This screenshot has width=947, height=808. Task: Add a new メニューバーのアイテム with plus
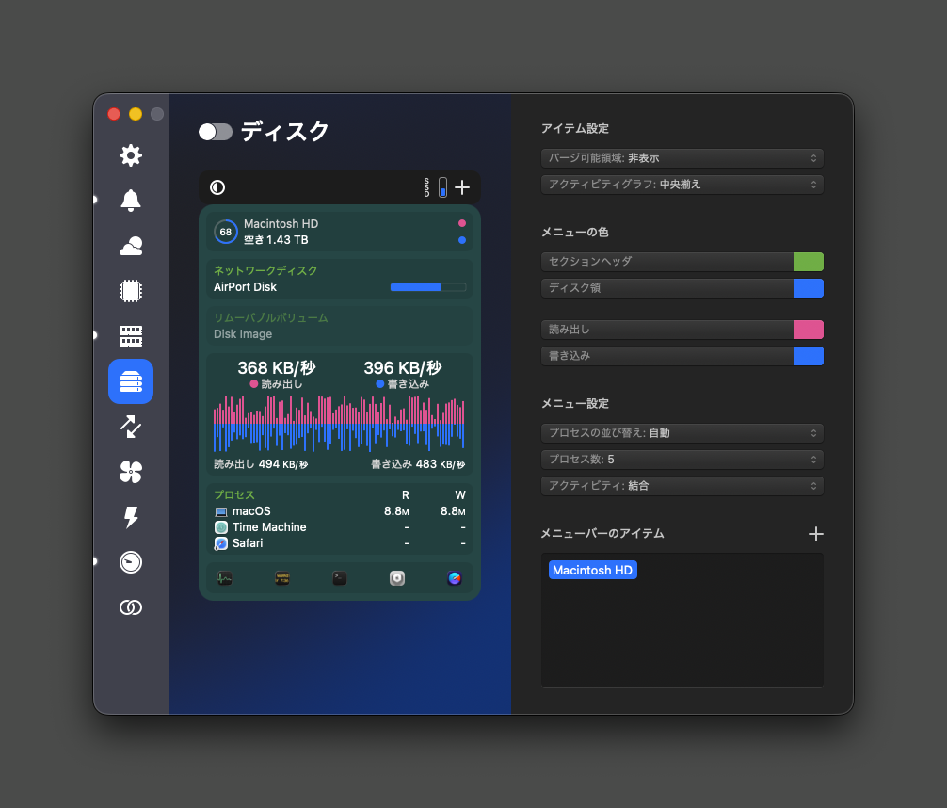(x=815, y=534)
